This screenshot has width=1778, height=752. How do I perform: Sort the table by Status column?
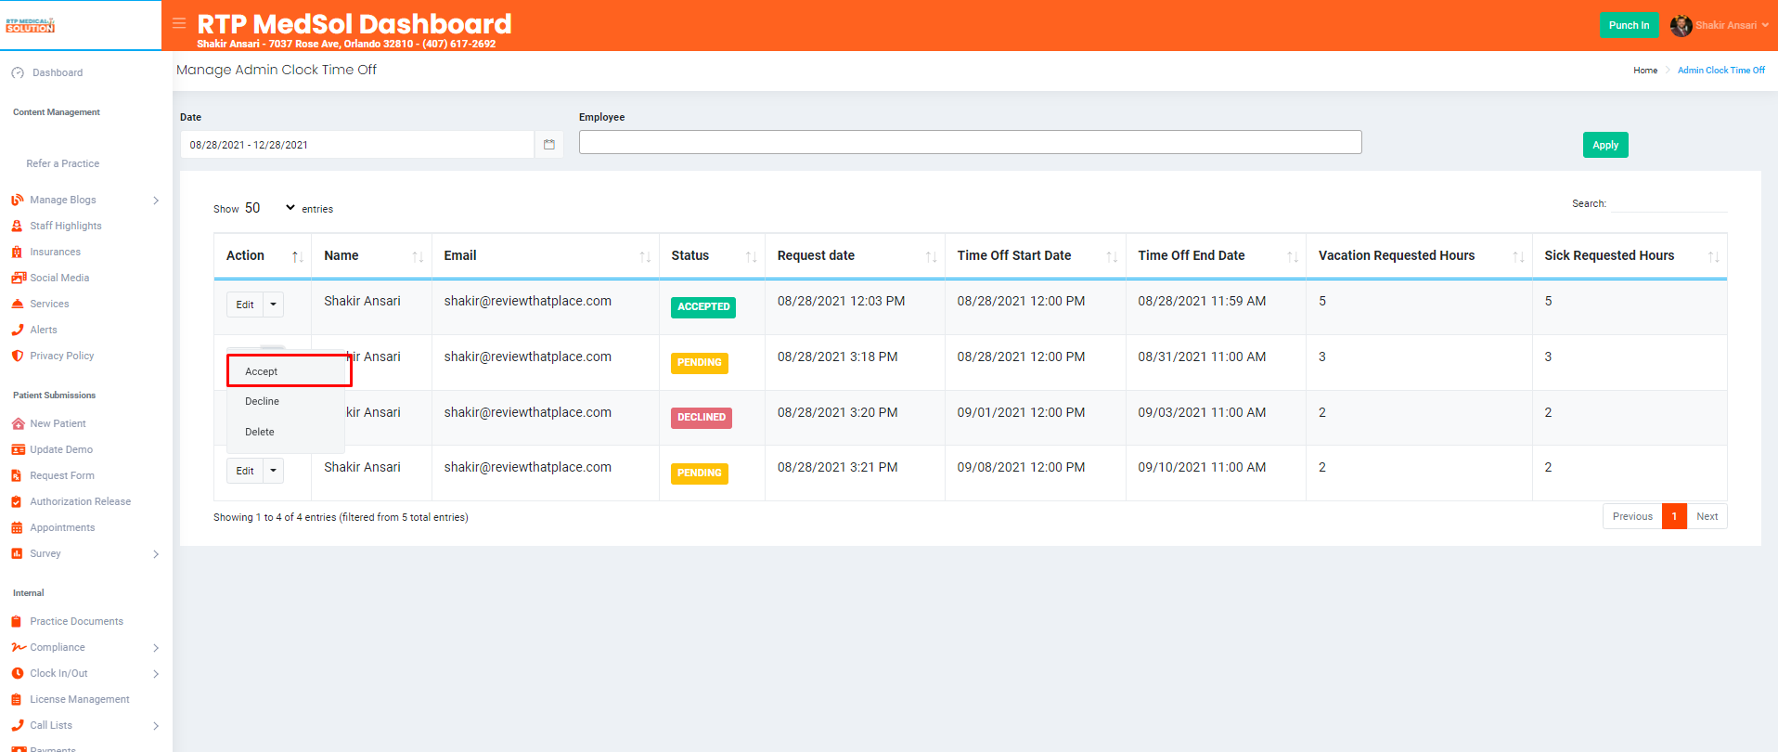(712, 255)
